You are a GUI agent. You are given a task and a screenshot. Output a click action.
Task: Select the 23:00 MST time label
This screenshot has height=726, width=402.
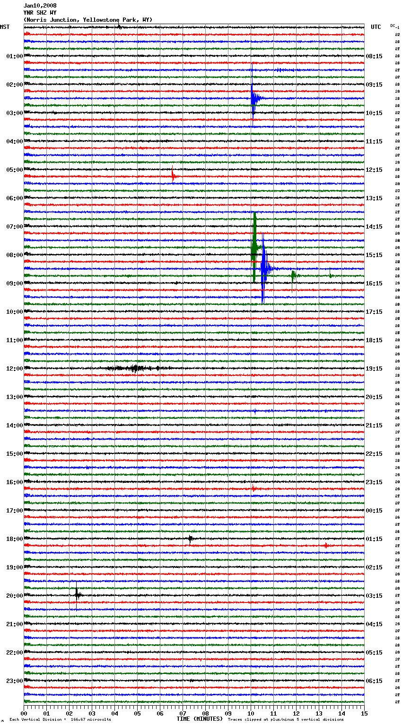[15, 681]
